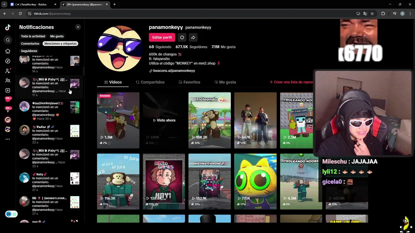Open the LIVE avatar icon in sidebar
The image size is (415, 233).
pyautogui.click(x=8, y=120)
